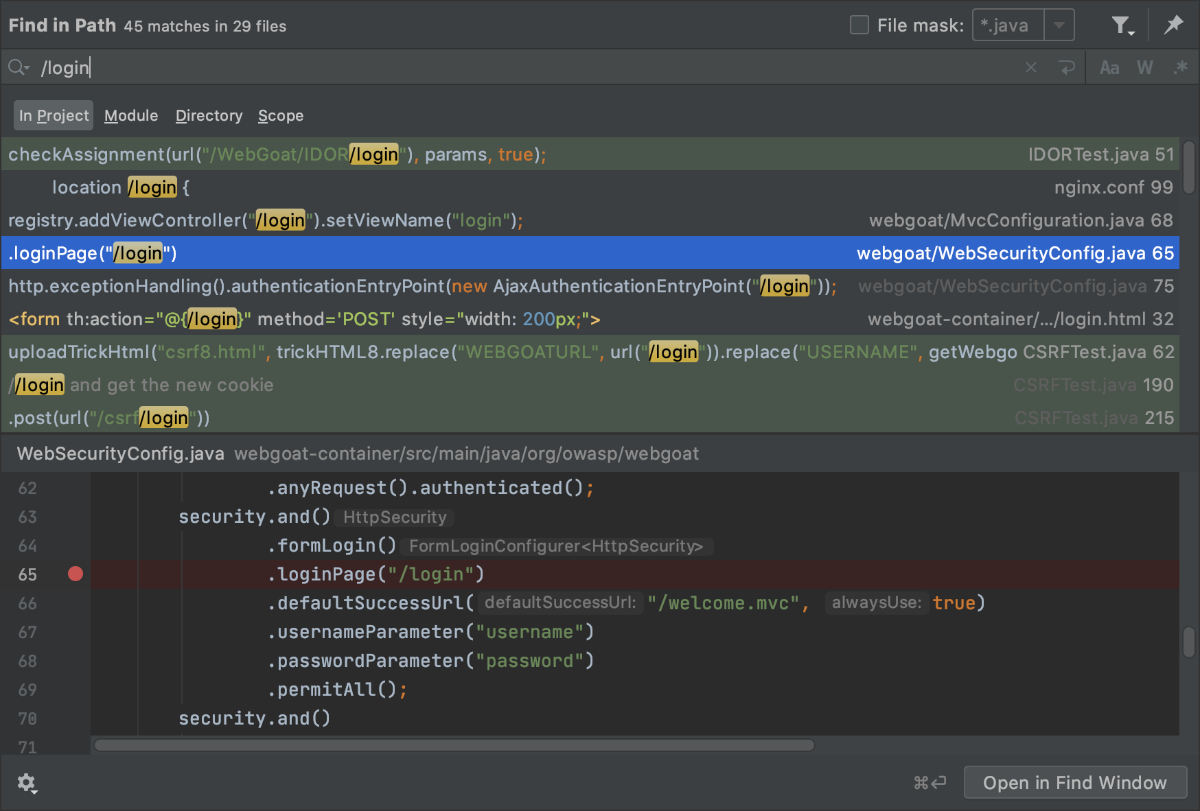Open search history magnifier icon
The width and height of the screenshot is (1200, 811).
18,67
